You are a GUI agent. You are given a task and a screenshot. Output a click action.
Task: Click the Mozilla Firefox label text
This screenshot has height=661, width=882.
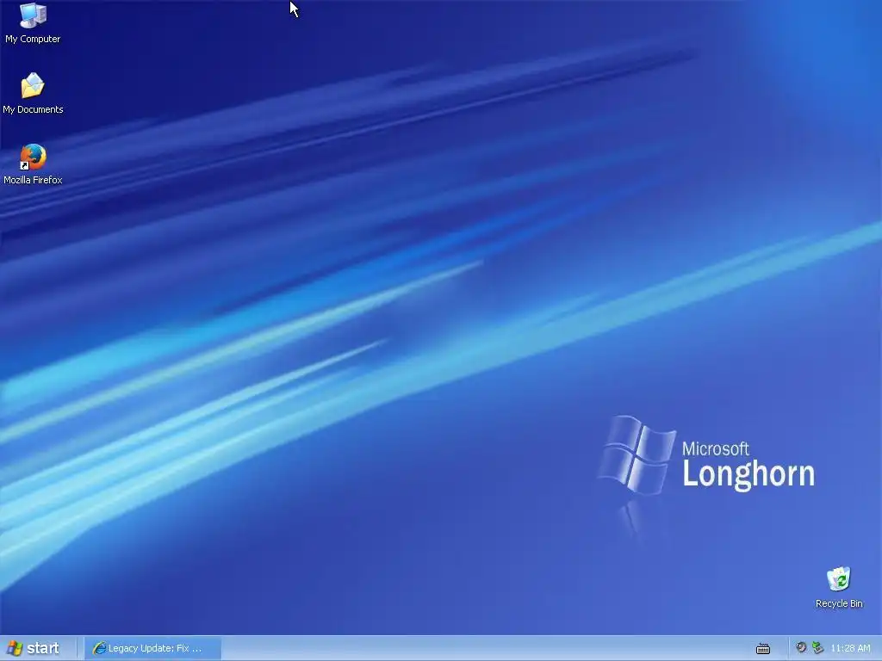click(x=33, y=180)
